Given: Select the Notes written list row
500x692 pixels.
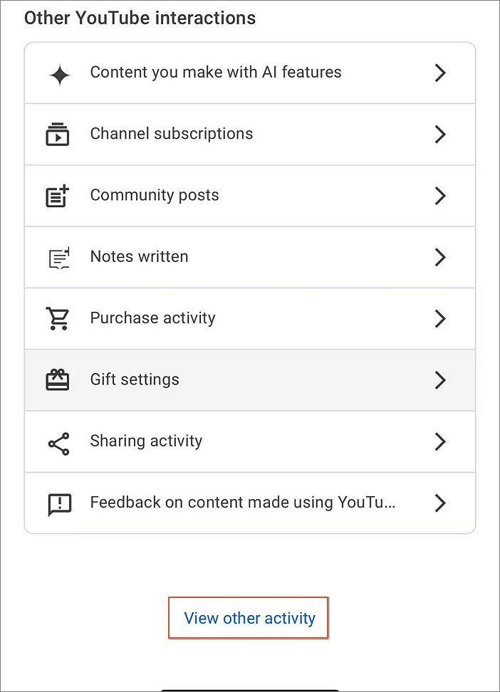Looking at the screenshot, I should pos(249,257).
